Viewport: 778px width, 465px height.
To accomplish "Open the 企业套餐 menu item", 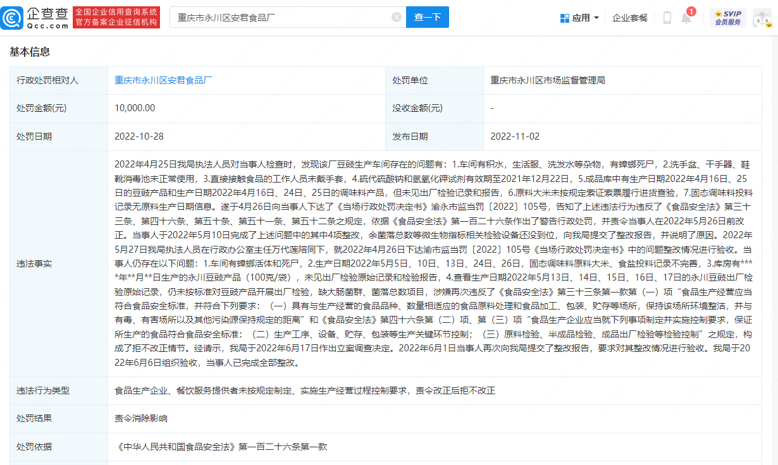I will coord(630,18).
